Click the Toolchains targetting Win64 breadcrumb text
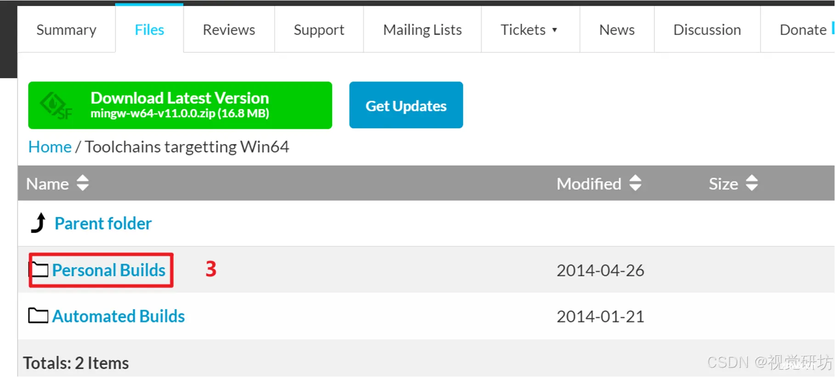Viewport: 835px width, 377px height. 187,147
